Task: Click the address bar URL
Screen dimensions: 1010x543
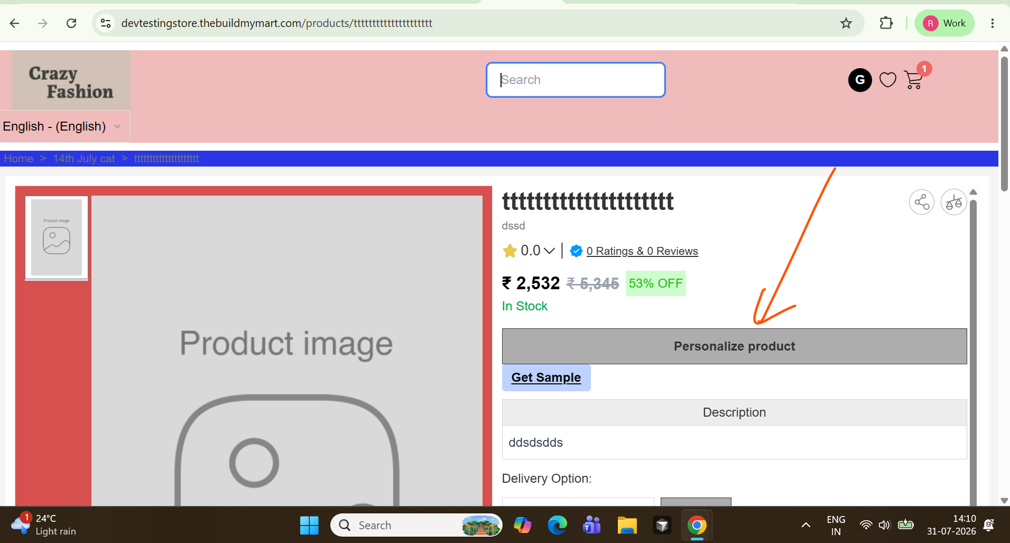Action: (x=276, y=23)
